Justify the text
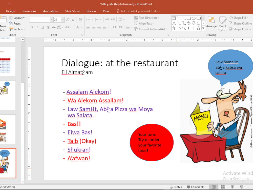The height and width of the screenshot is (190, 253). click(106, 27)
